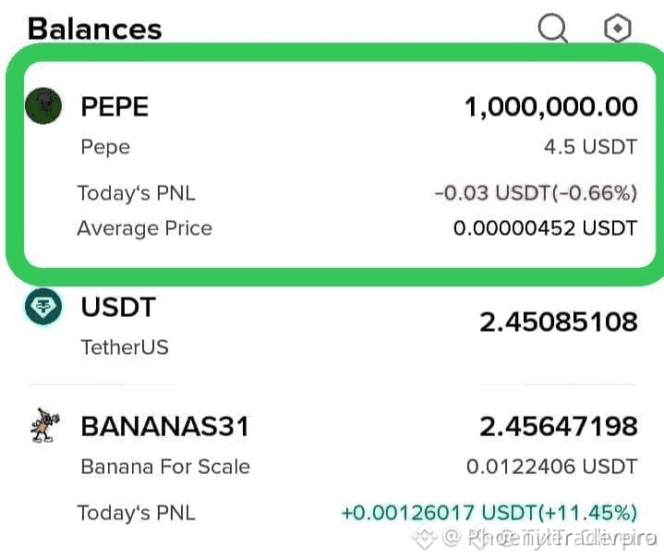This screenshot has height=560, width=664.
Task: Tap the USDT balance 2.45085108
Action: coord(559,322)
